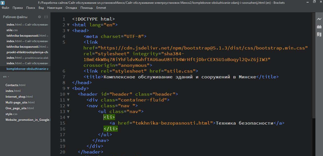323x156 pixels.
Task: Start Live Preview with the lightning bolt icon
Action: point(319,19)
